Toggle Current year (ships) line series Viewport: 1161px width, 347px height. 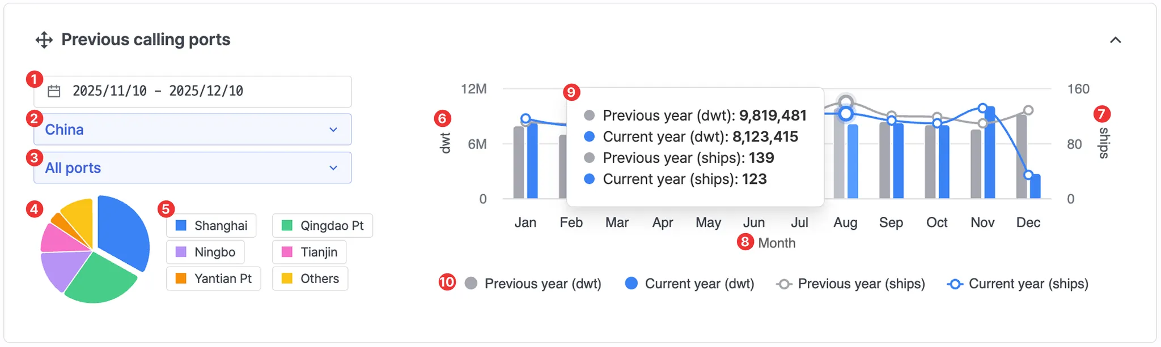coord(1018,284)
